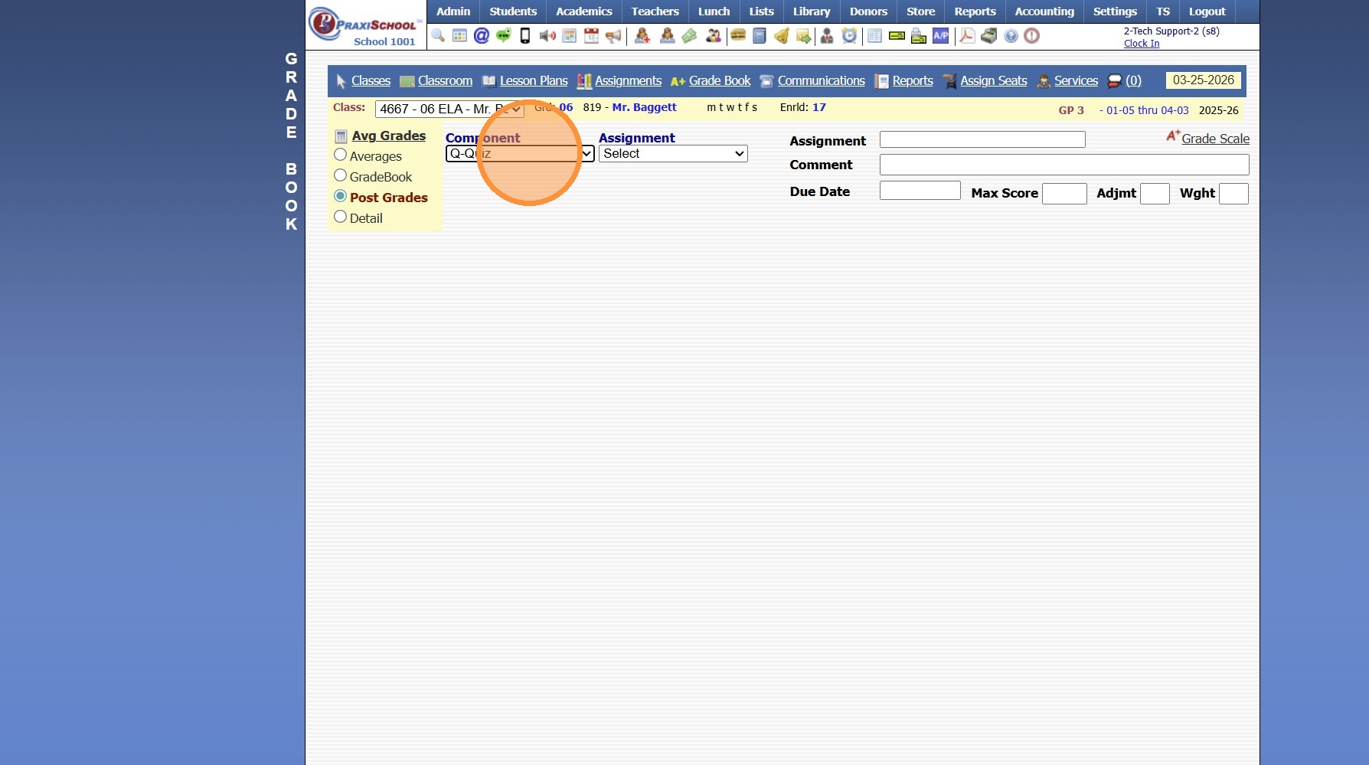Click the mobile phone icon
Image resolution: width=1369 pixels, height=765 pixels.
pos(525,36)
